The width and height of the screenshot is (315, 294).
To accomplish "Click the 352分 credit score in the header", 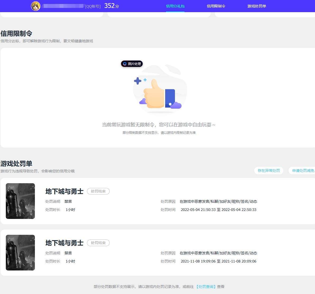I will 112,6.
